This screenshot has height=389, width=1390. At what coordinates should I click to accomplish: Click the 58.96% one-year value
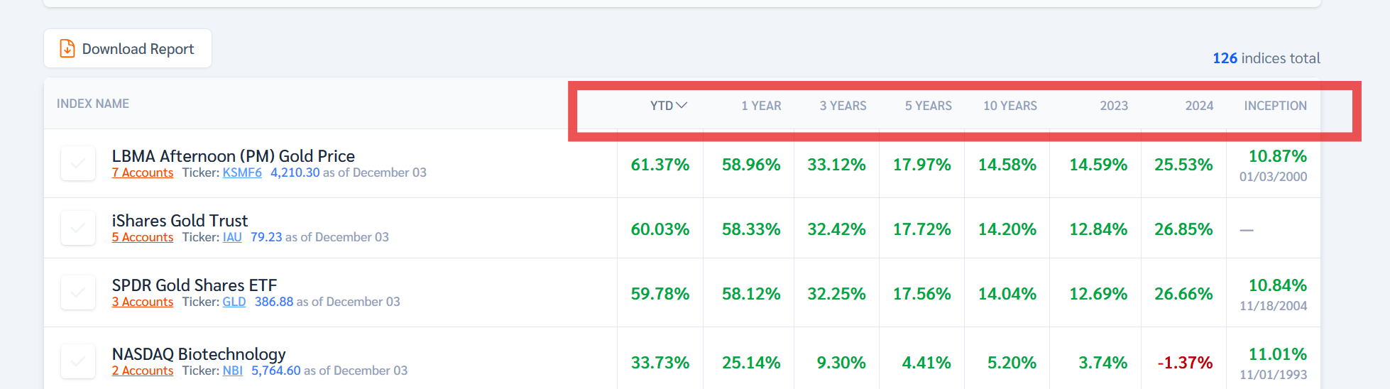[x=751, y=165]
